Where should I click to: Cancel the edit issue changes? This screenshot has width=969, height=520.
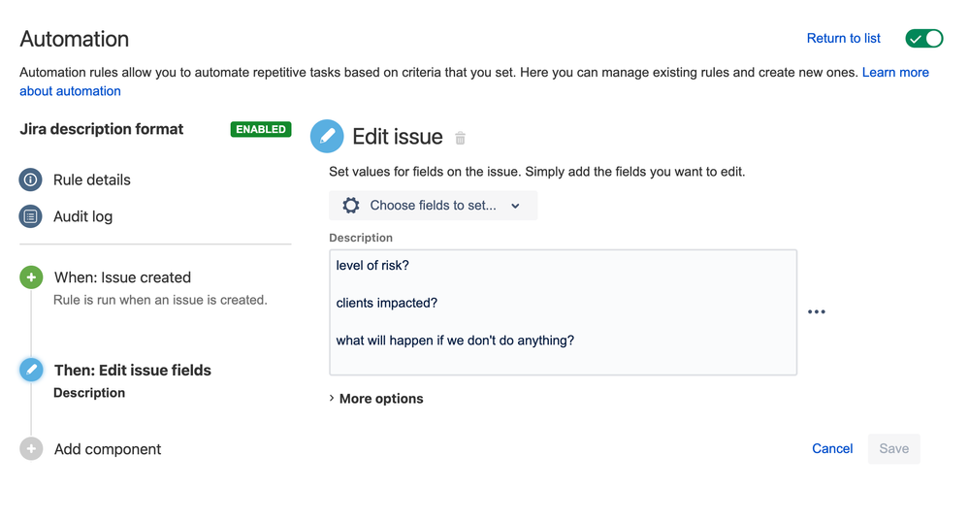click(832, 449)
